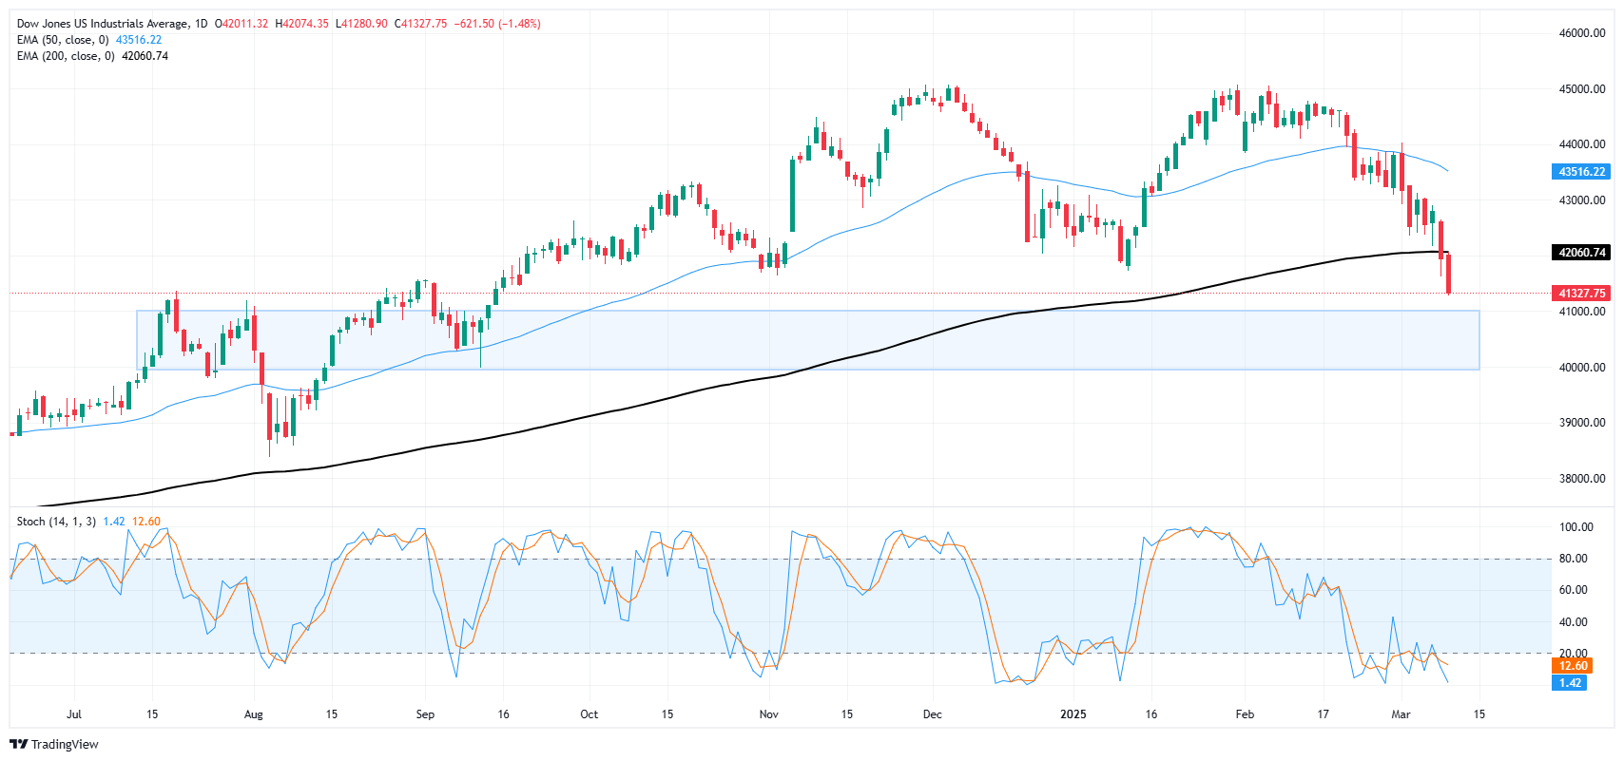Screen dimensions: 1624x761
Task: Click the 100.00 stochastic axis label
Action: (1576, 527)
